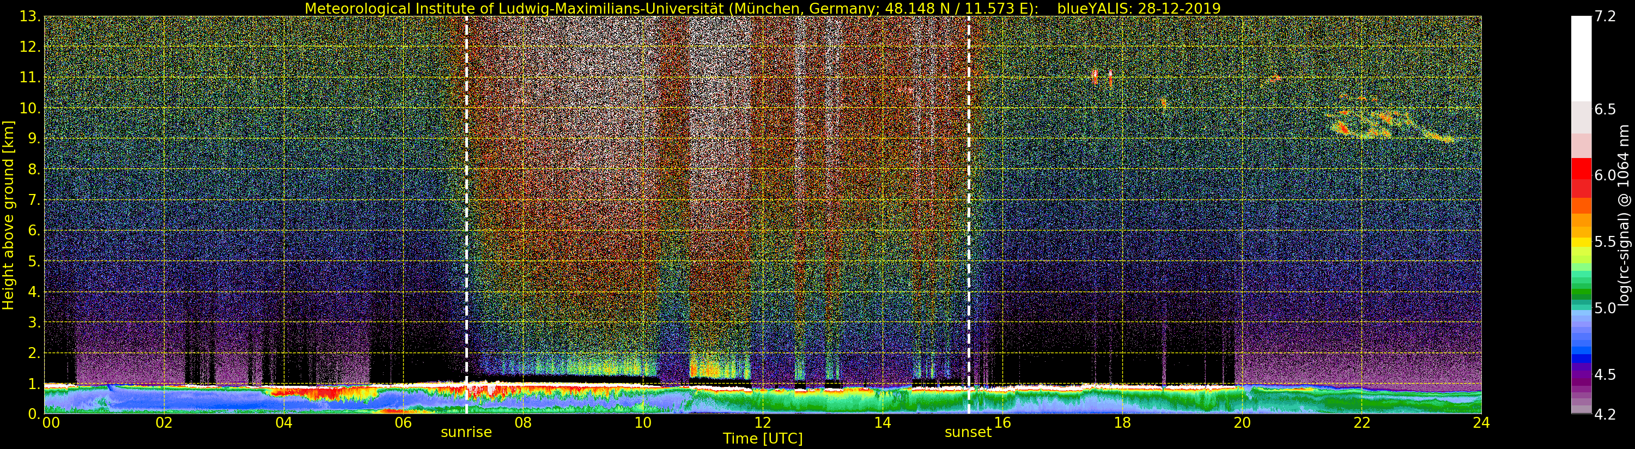Click the '4.2' colorbar value
The height and width of the screenshot is (449, 1635).
(1605, 414)
